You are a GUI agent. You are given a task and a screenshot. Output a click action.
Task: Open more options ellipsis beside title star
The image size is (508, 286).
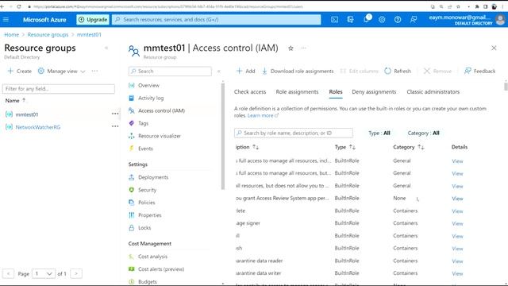(x=303, y=48)
